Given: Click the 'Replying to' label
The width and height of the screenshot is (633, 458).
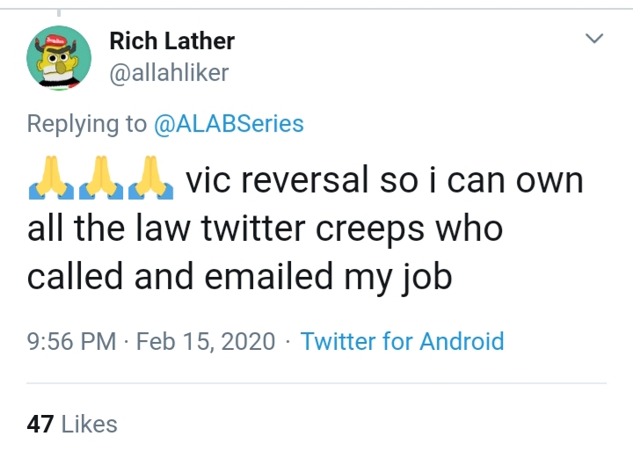Looking at the screenshot, I should (87, 123).
